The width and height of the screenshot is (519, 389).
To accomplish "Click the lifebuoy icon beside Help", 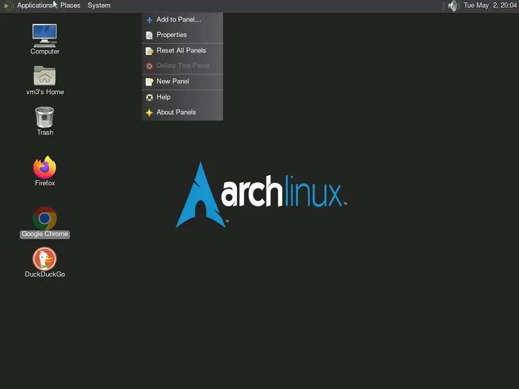I will (150, 97).
